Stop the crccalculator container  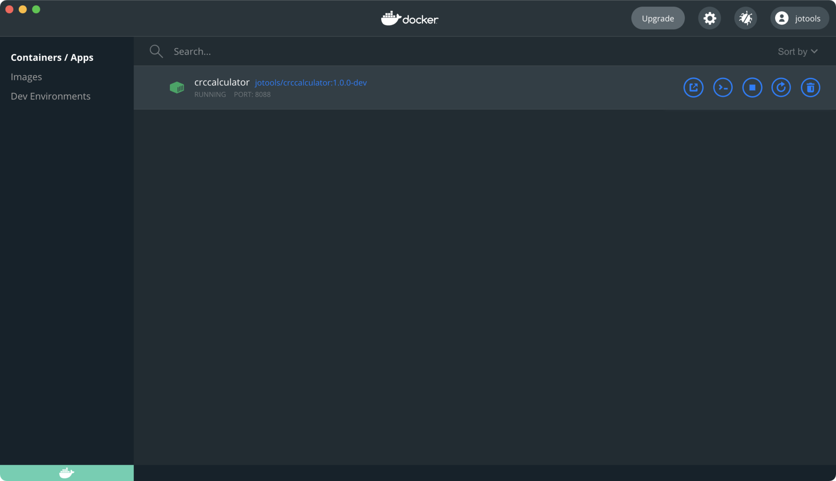click(752, 88)
